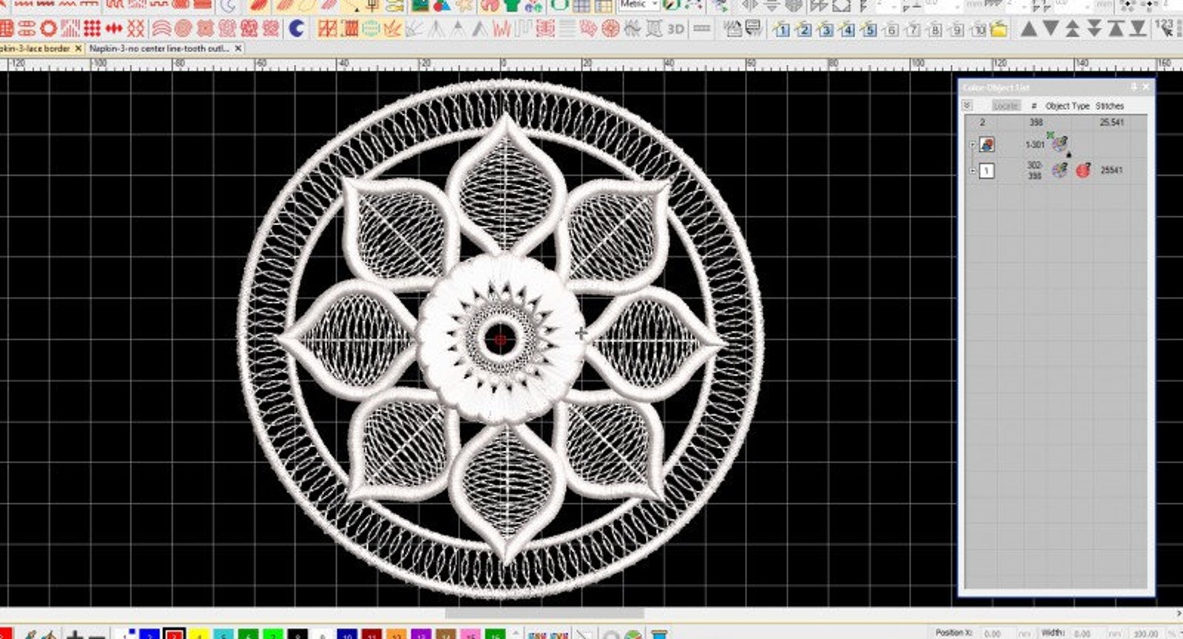Screen dimensions: 1183x639
Task: Select the cross-stitch X pattern icon
Action: click(136, 29)
